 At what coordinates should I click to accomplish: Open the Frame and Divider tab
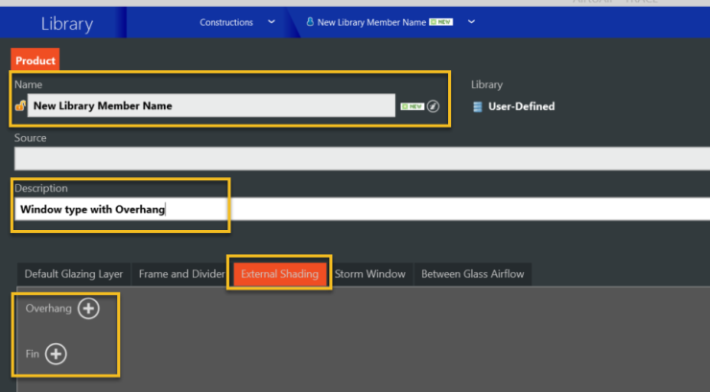(181, 274)
